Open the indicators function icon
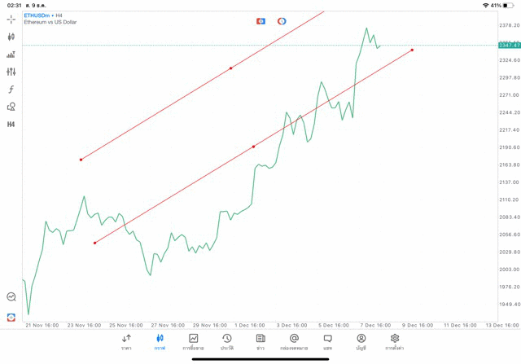The width and height of the screenshot is (521, 364). (x=11, y=90)
